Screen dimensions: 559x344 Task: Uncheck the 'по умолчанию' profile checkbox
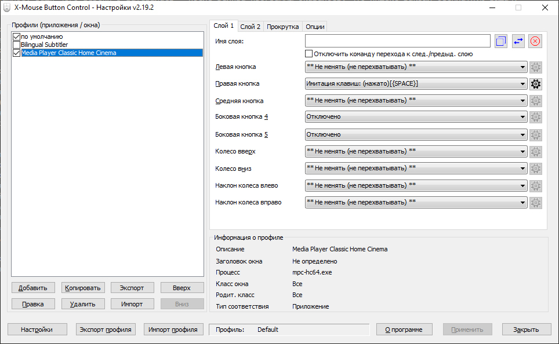click(16, 37)
